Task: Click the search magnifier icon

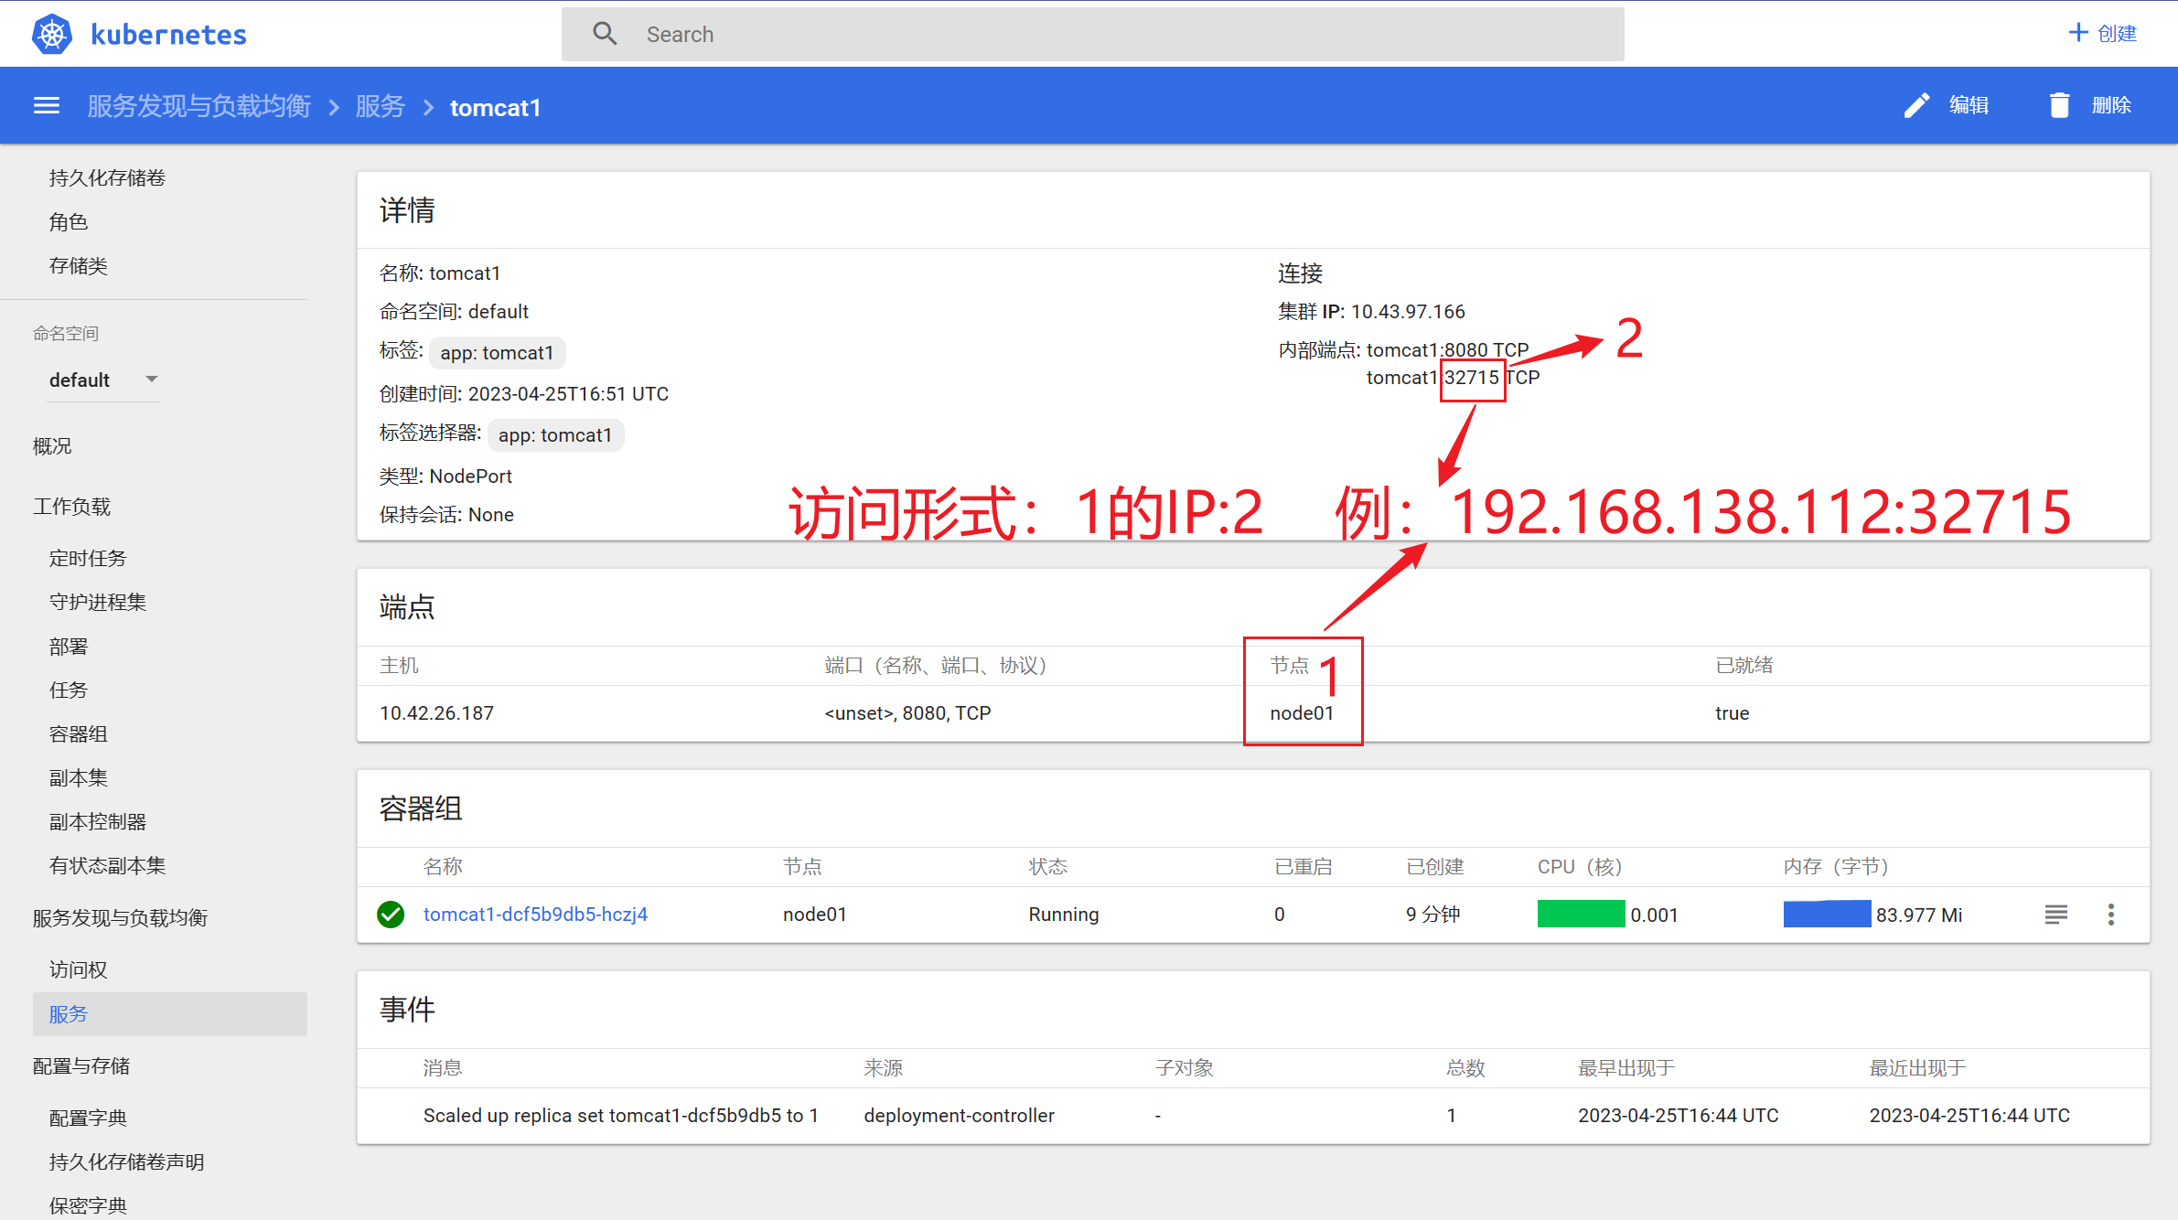Action: tap(605, 34)
